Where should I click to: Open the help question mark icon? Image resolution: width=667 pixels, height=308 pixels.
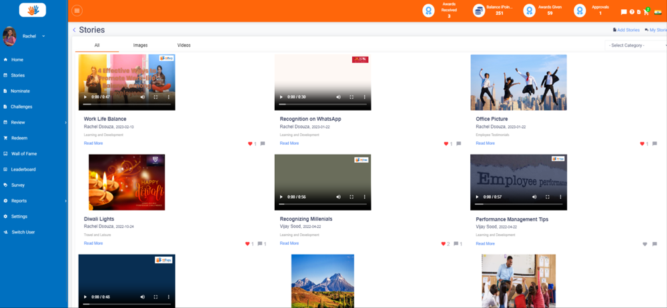click(632, 12)
